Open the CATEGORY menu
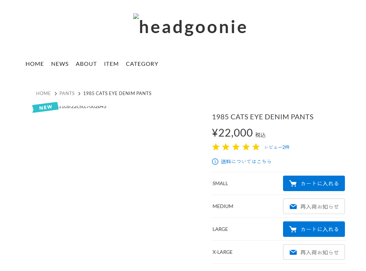366x271 pixels. coord(142,64)
